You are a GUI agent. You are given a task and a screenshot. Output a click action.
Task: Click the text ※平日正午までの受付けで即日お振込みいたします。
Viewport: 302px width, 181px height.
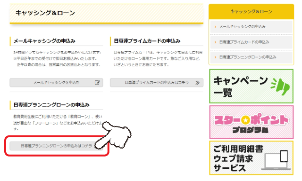point(55,58)
